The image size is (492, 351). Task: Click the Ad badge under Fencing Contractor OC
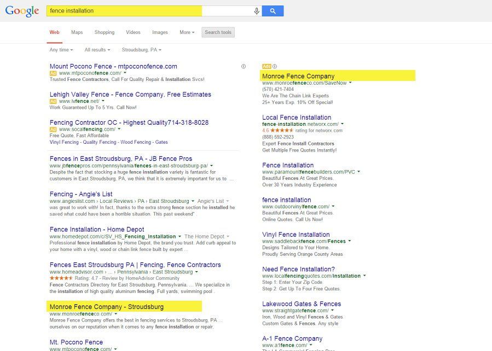(53, 130)
